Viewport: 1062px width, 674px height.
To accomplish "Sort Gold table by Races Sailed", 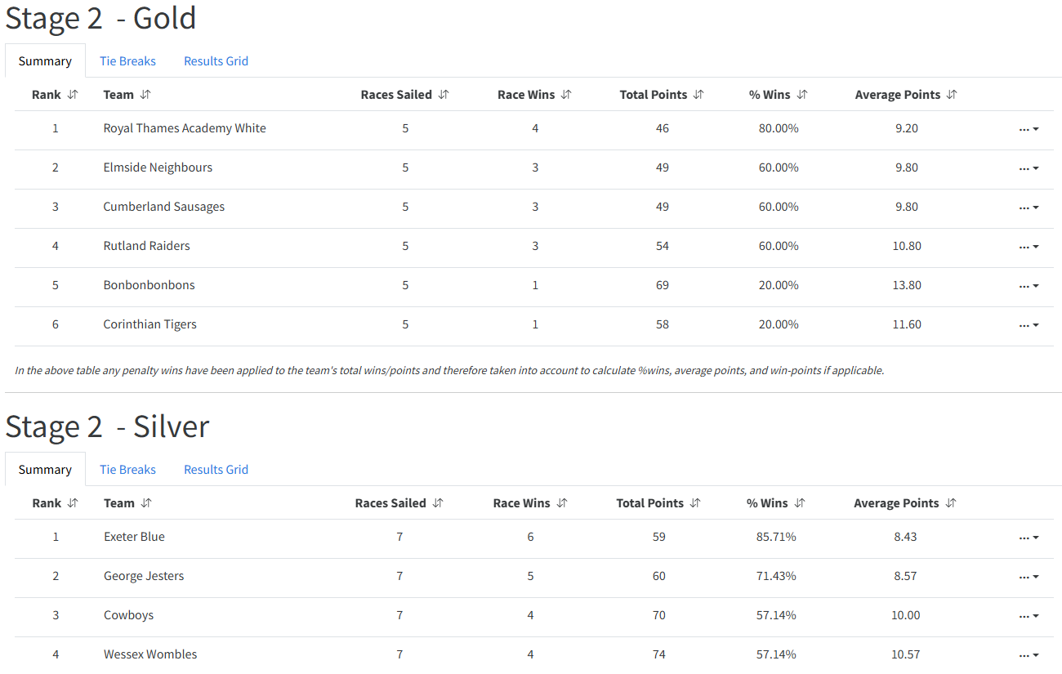I will (x=444, y=95).
